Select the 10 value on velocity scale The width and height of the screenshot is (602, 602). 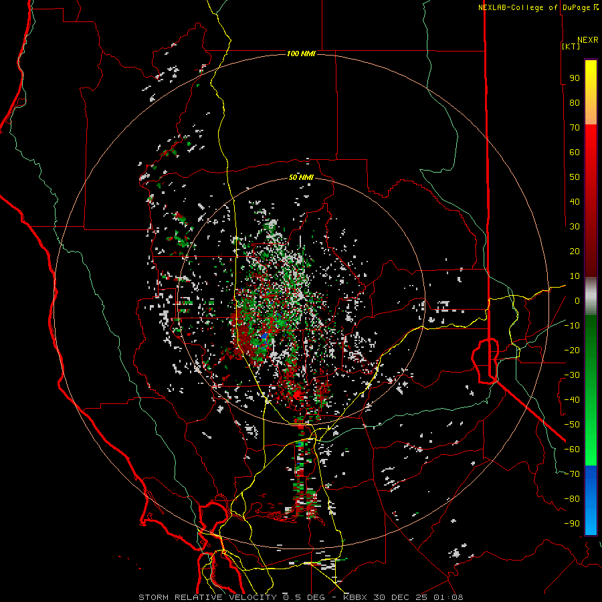(x=575, y=276)
